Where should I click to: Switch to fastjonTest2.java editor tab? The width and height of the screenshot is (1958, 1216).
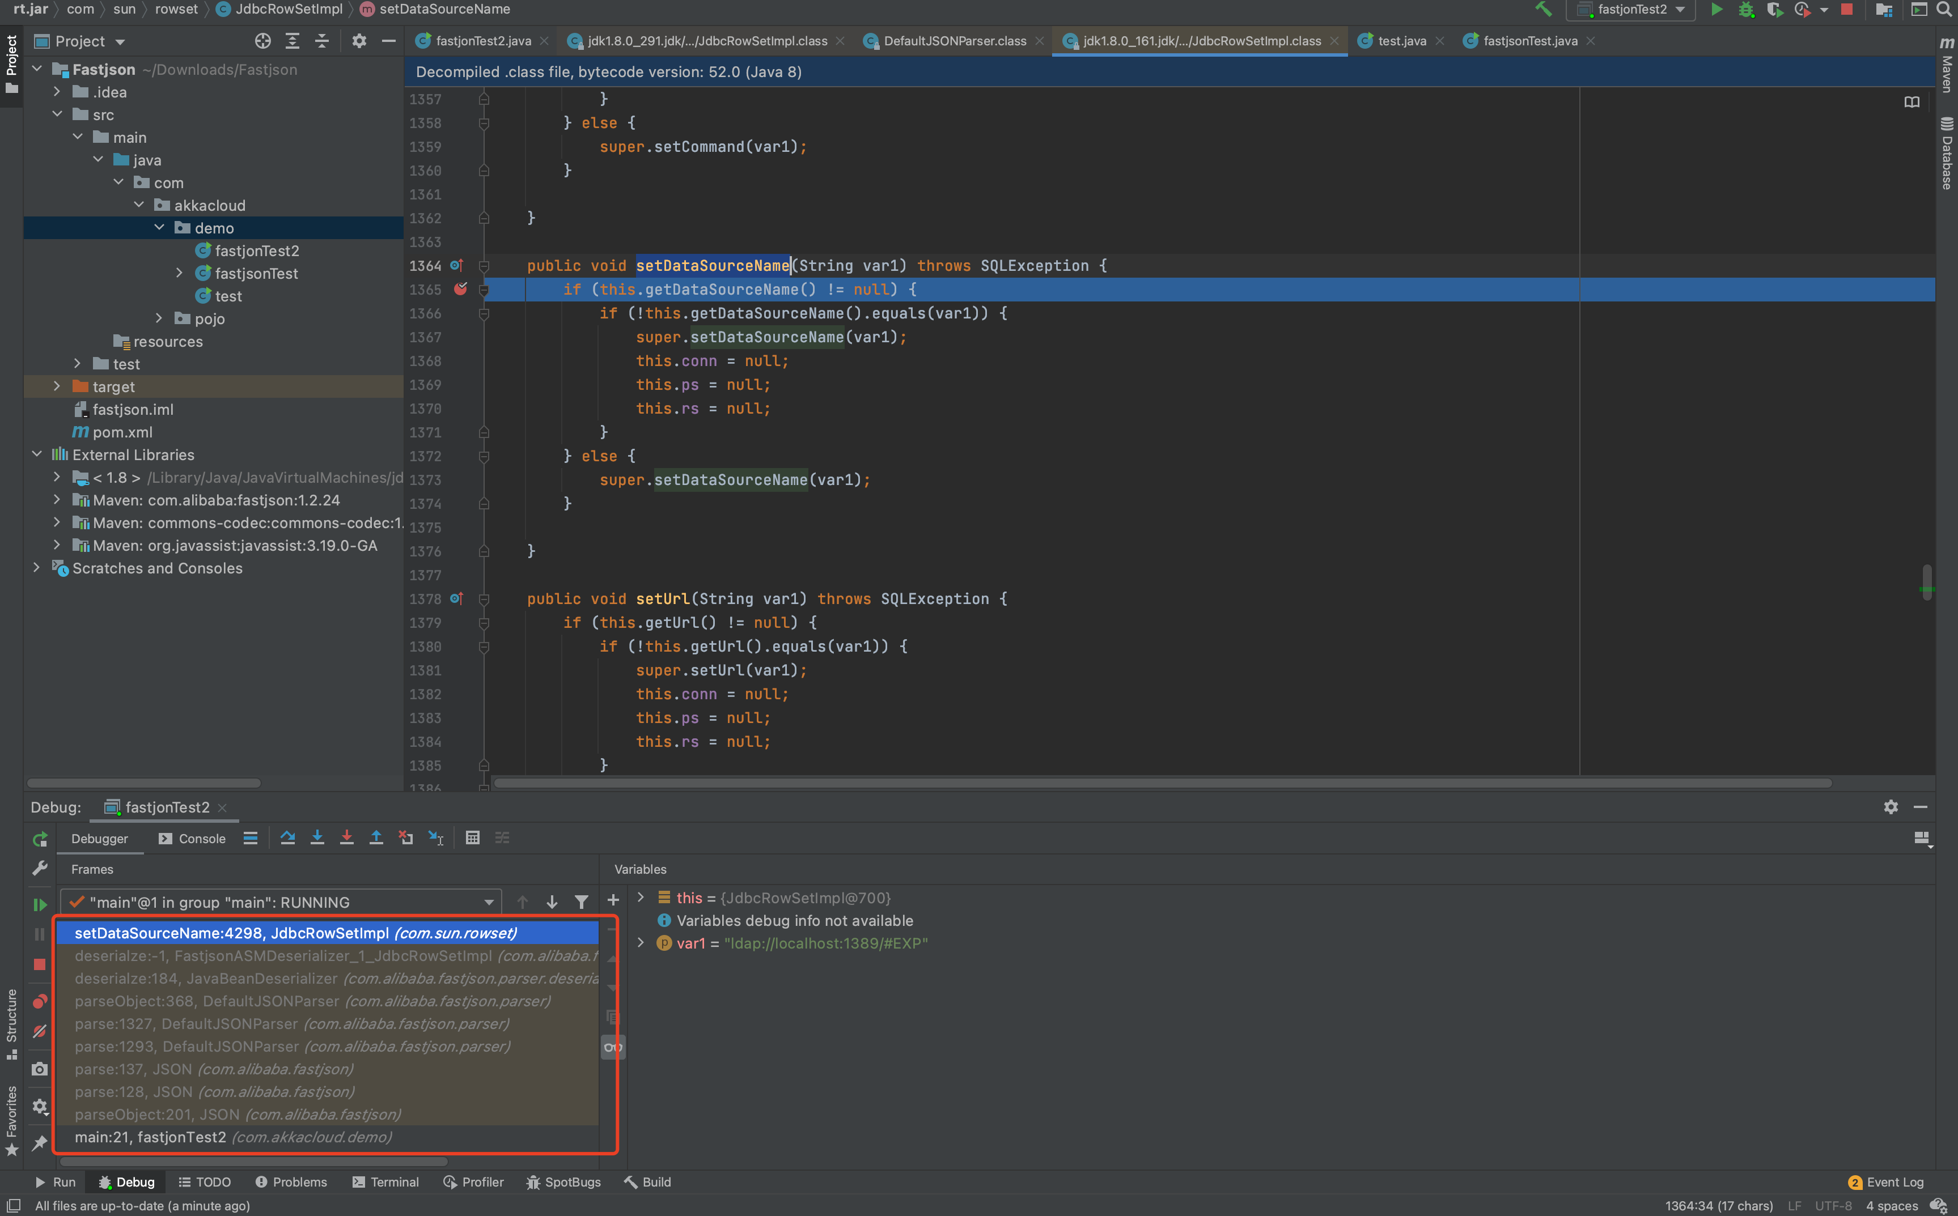pyautogui.click(x=482, y=41)
